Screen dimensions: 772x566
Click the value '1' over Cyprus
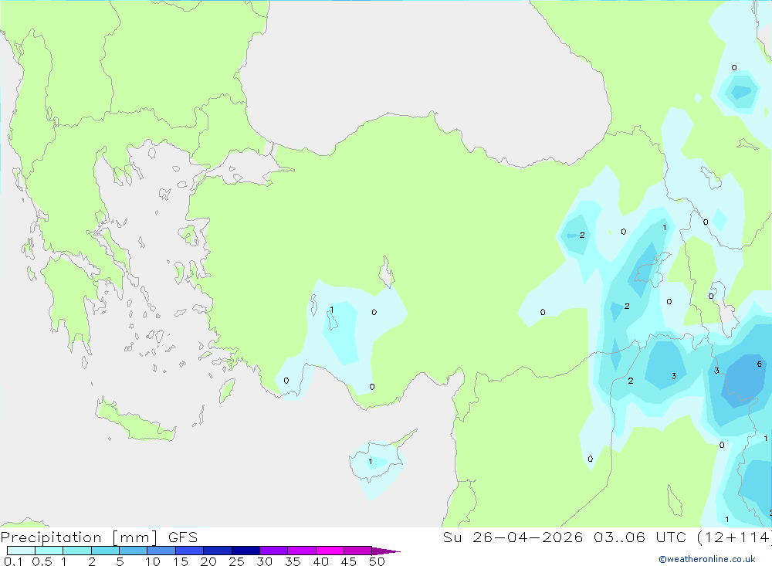pos(371,462)
